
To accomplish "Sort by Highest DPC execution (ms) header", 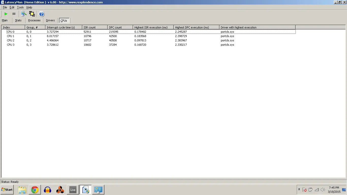I will click(x=196, y=27).
